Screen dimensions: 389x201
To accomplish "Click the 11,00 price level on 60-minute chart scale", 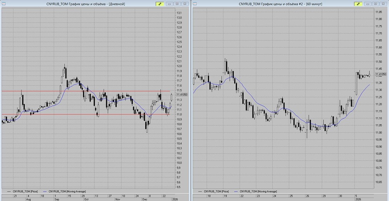I will point(378,132).
